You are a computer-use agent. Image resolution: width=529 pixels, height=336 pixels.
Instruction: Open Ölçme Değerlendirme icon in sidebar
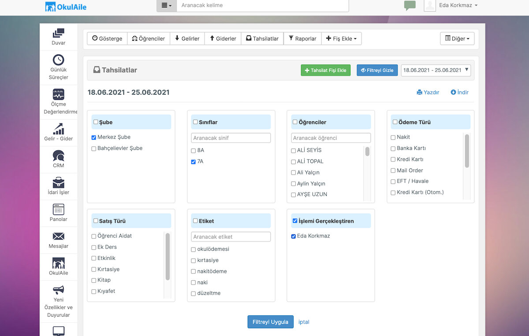(58, 94)
